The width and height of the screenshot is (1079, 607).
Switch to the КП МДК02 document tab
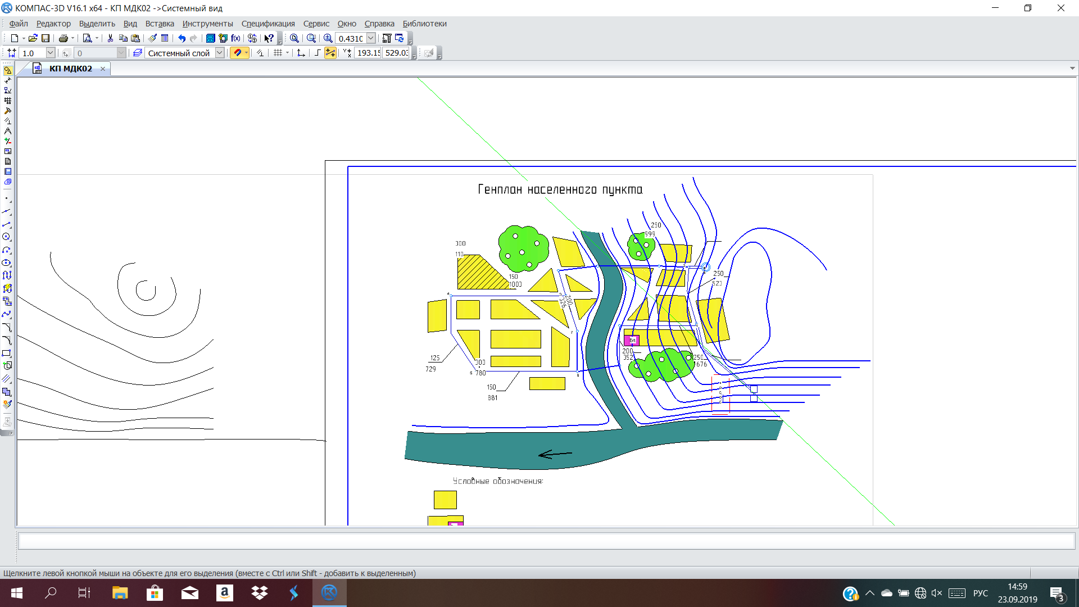70,69
